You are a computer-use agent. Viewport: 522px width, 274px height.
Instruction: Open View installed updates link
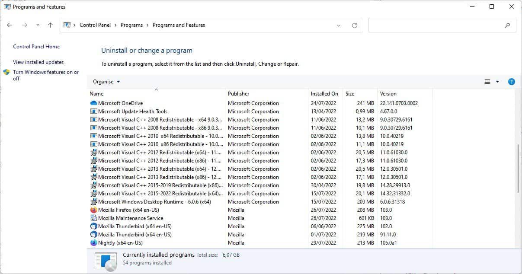[x=38, y=62]
